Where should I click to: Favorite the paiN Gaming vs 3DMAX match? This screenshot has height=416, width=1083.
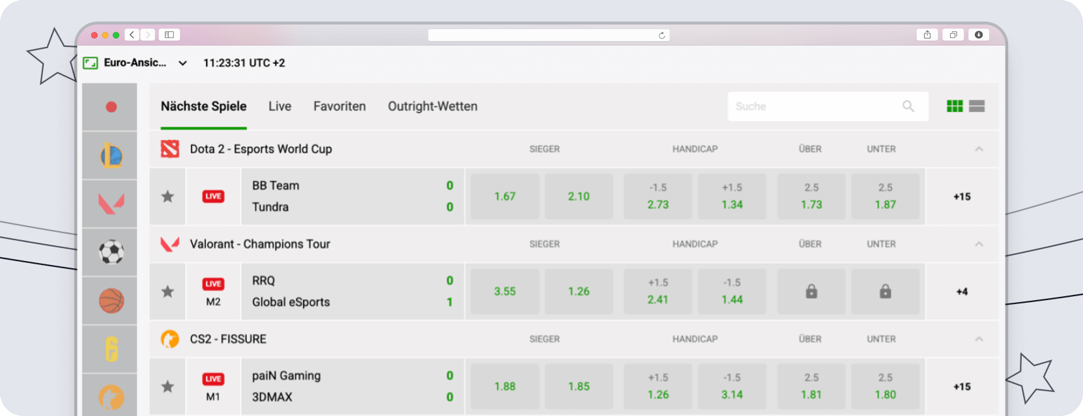coord(167,386)
